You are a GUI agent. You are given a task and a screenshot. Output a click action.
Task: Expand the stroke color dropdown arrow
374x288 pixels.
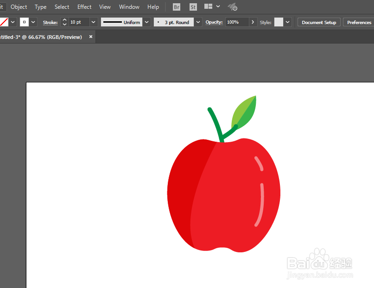33,22
